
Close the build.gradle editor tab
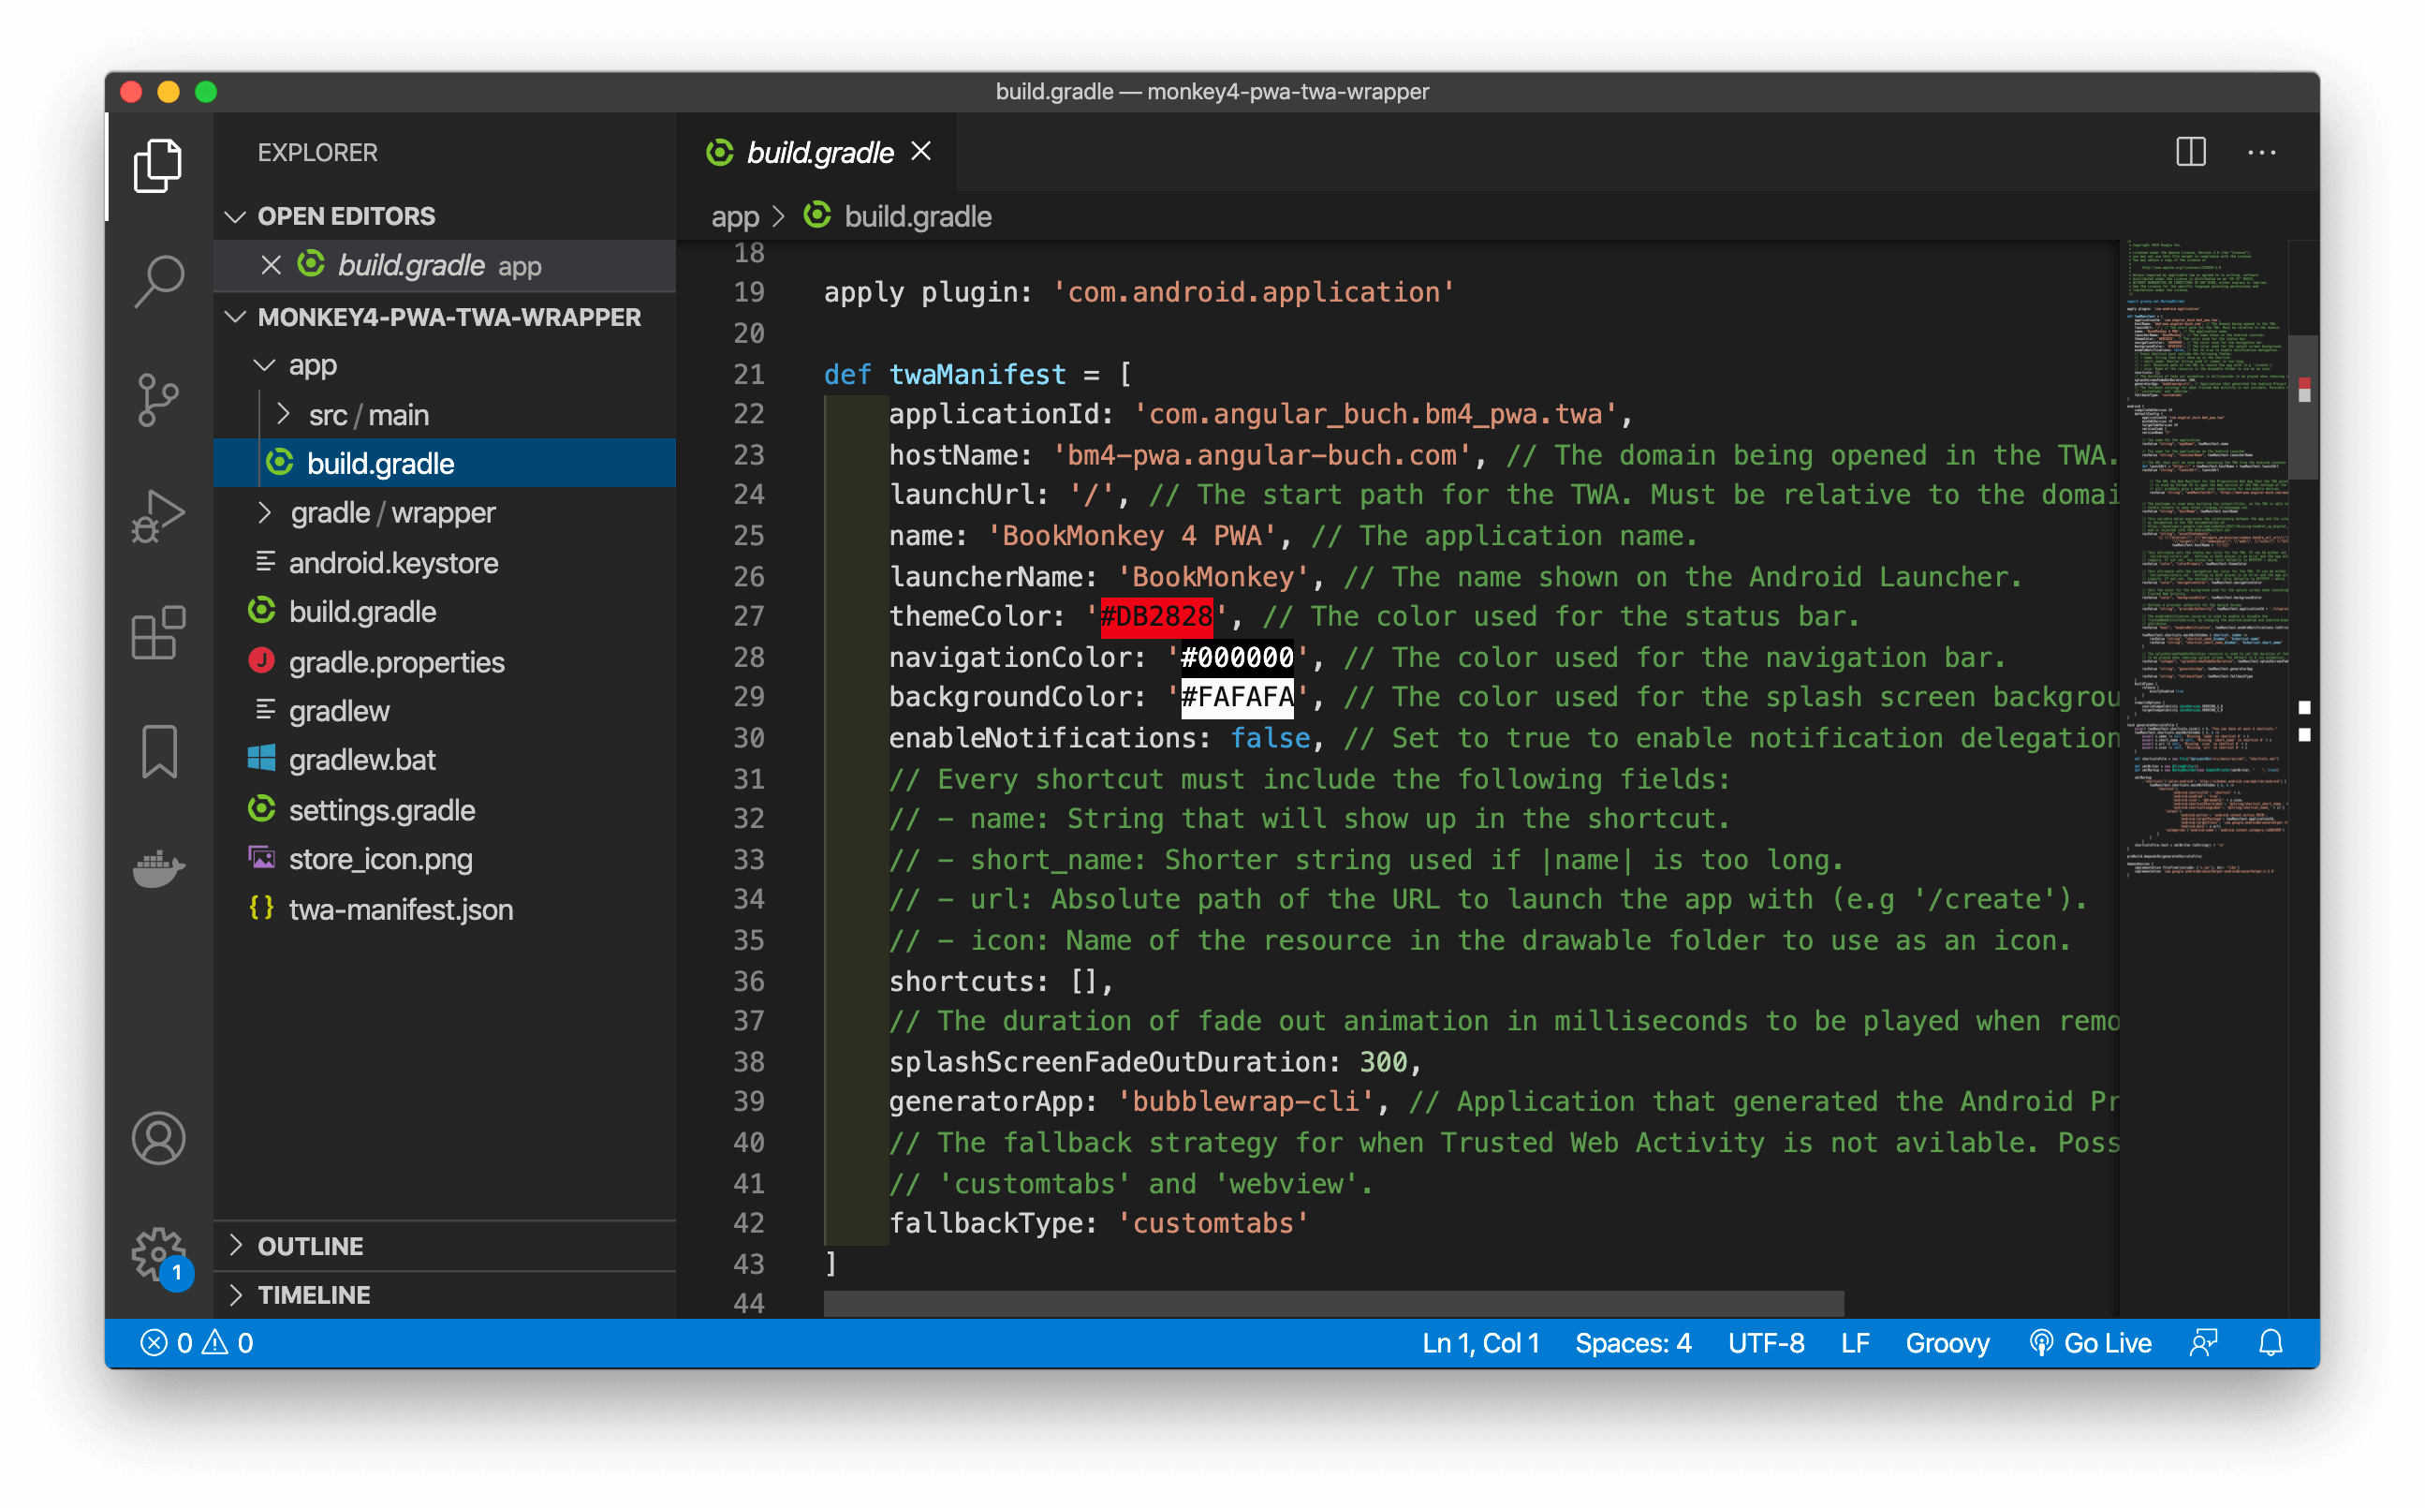(921, 152)
